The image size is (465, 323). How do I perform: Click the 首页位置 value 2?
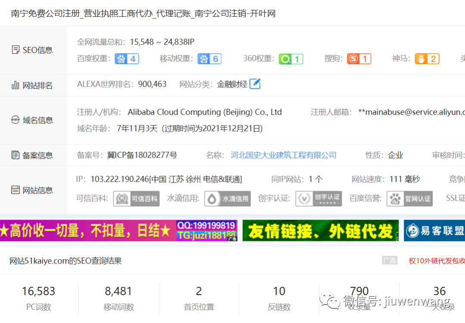pos(198,291)
